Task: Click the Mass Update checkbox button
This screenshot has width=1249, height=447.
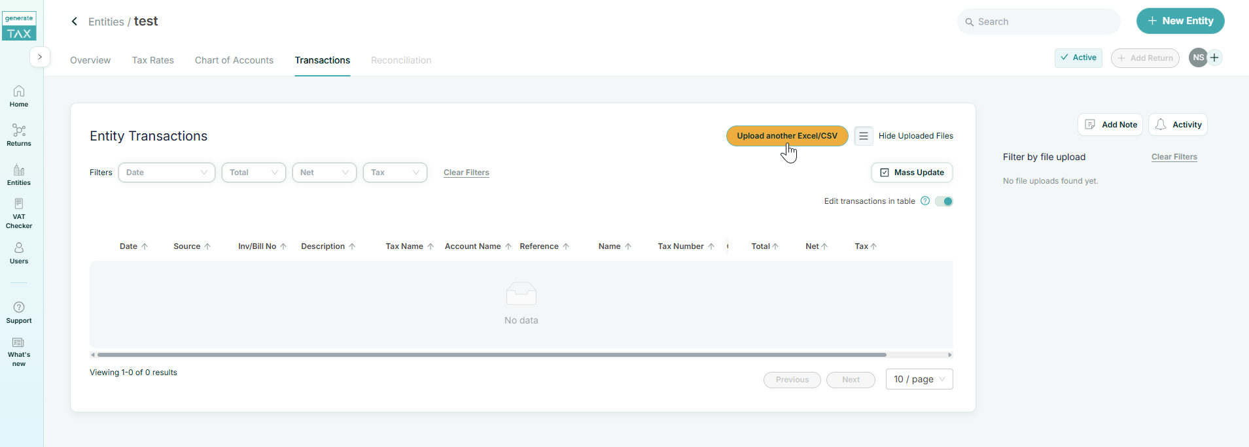Action: click(911, 173)
